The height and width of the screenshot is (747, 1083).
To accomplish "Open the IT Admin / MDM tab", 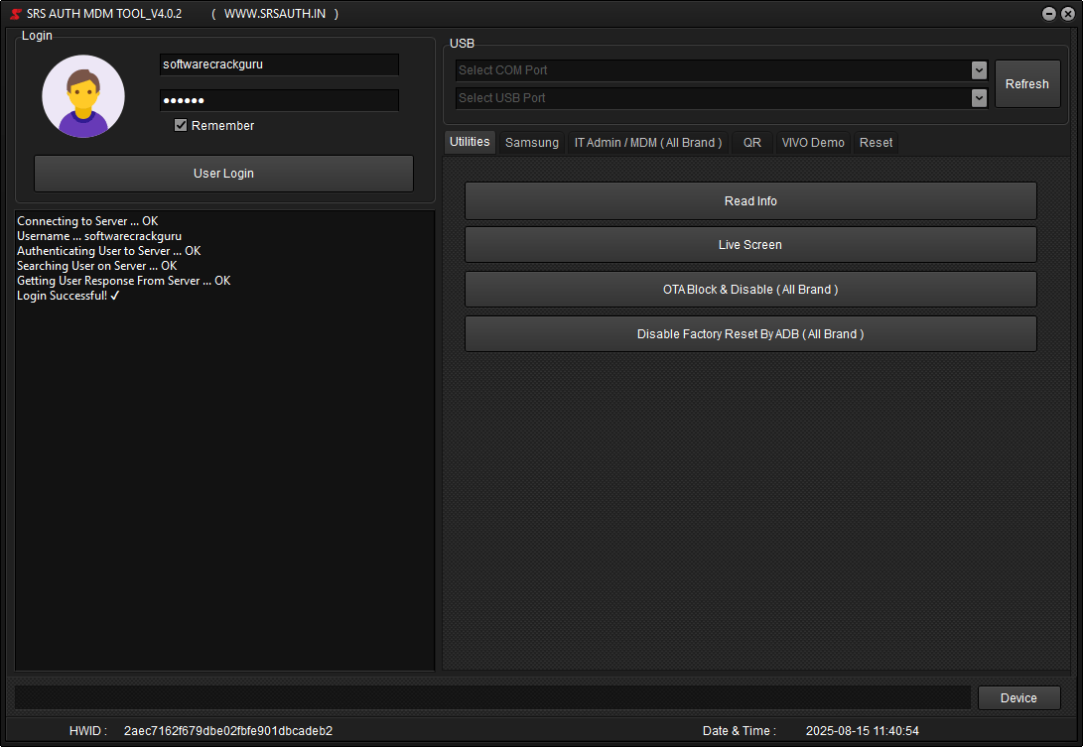I will pyautogui.click(x=647, y=142).
